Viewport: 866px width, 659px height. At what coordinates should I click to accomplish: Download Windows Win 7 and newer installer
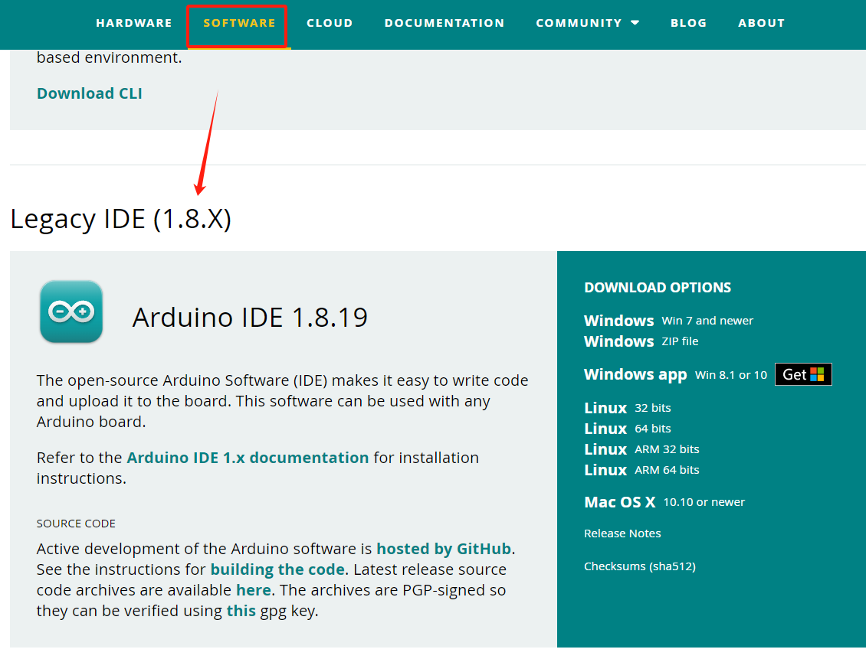tap(668, 321)
